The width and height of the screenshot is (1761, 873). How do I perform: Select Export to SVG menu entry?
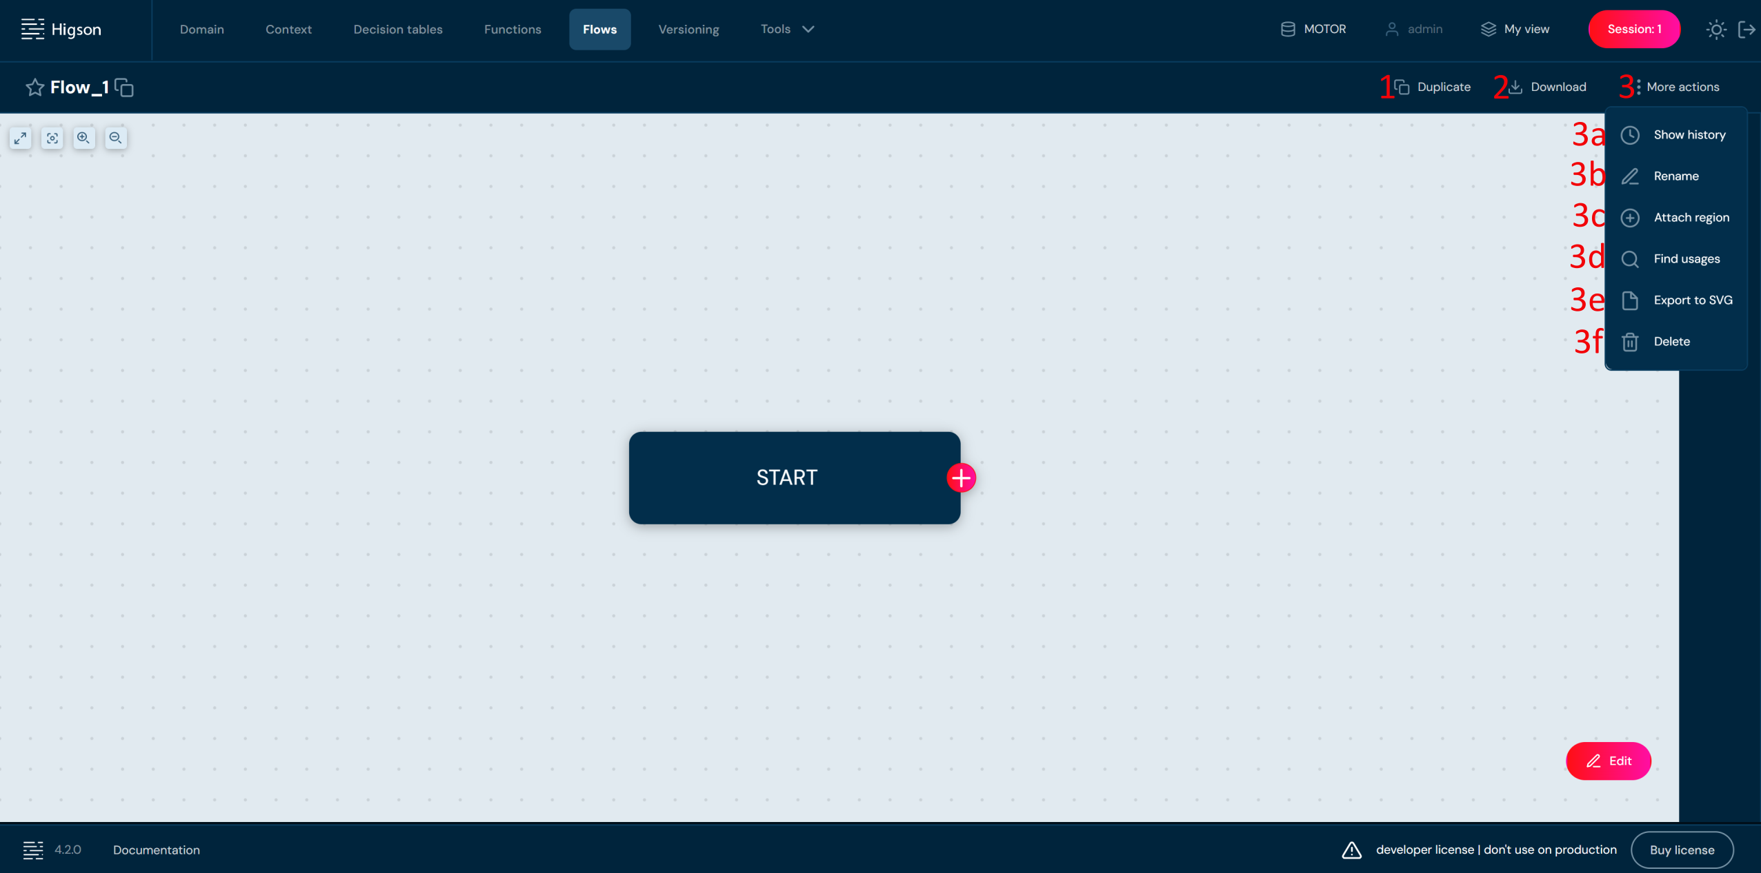(x=1692, y=300)
